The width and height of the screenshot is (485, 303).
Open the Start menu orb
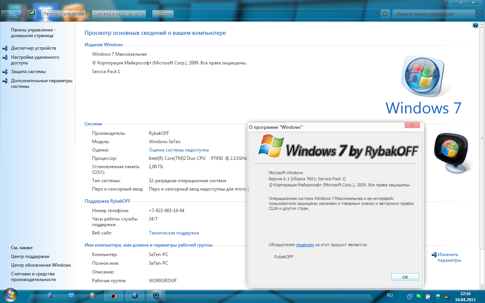point(10,295)
